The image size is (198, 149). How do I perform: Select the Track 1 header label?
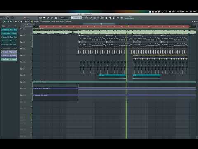(x=22, y=29)
